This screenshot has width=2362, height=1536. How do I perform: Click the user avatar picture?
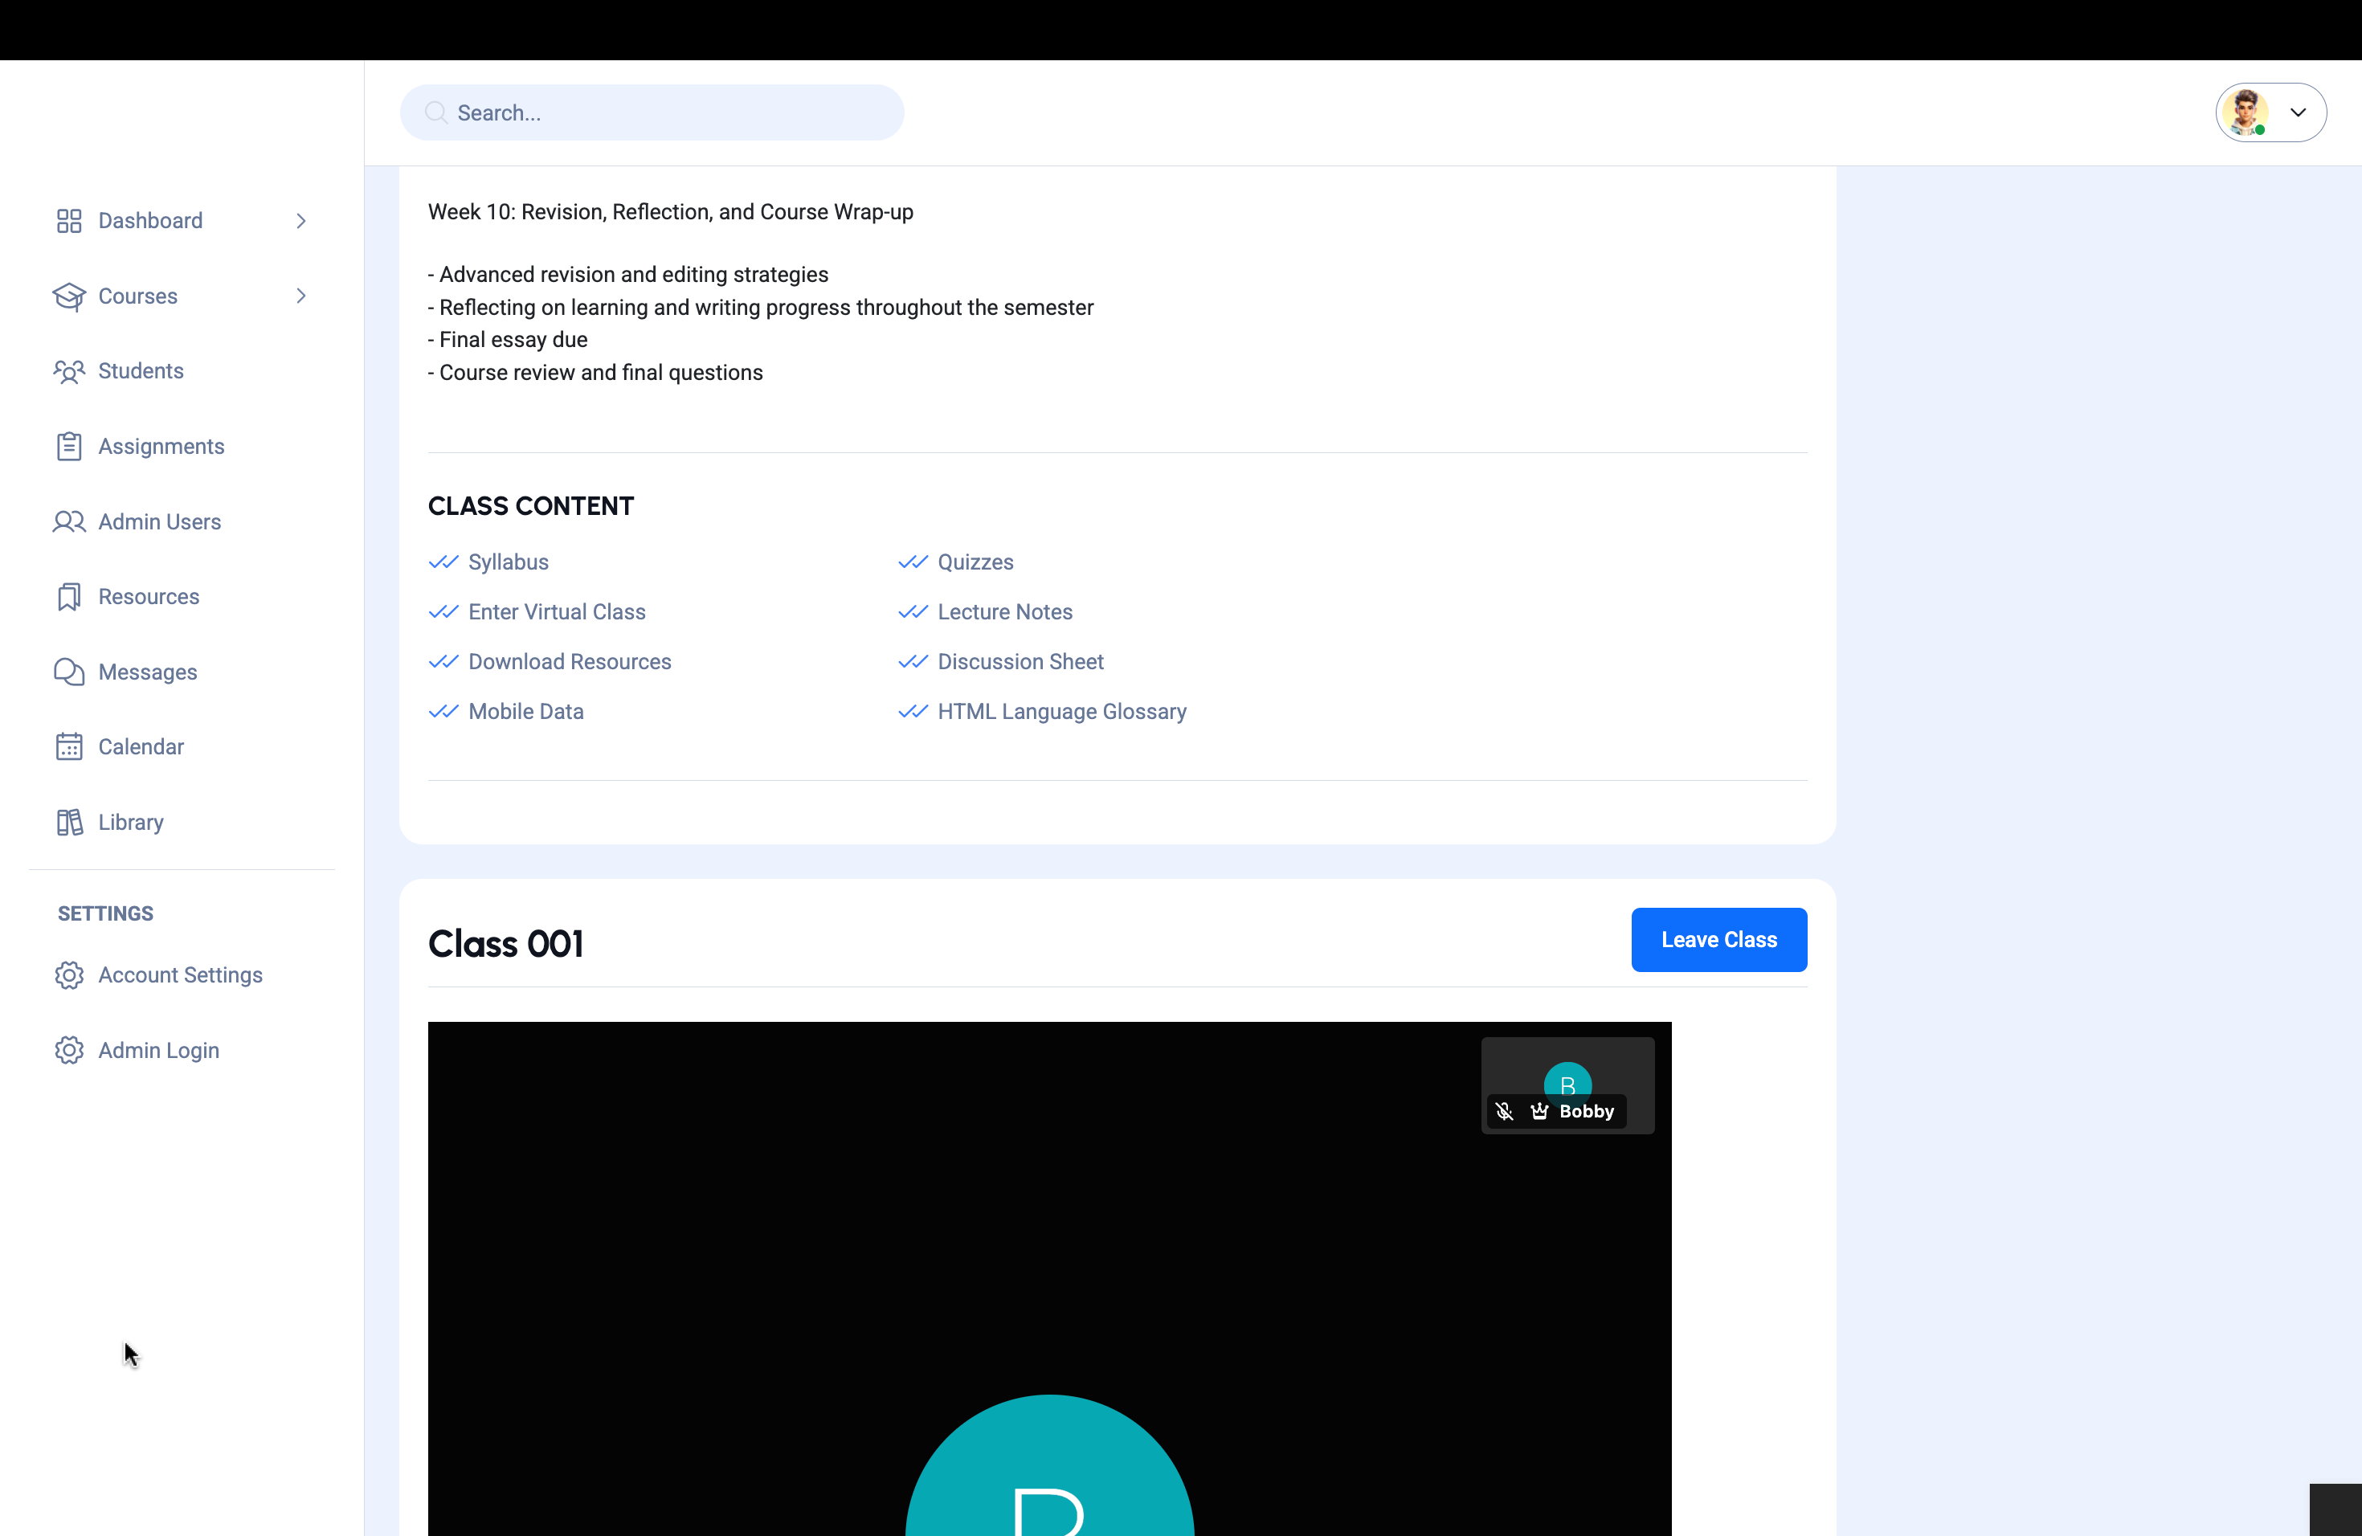coord(2245,112)
